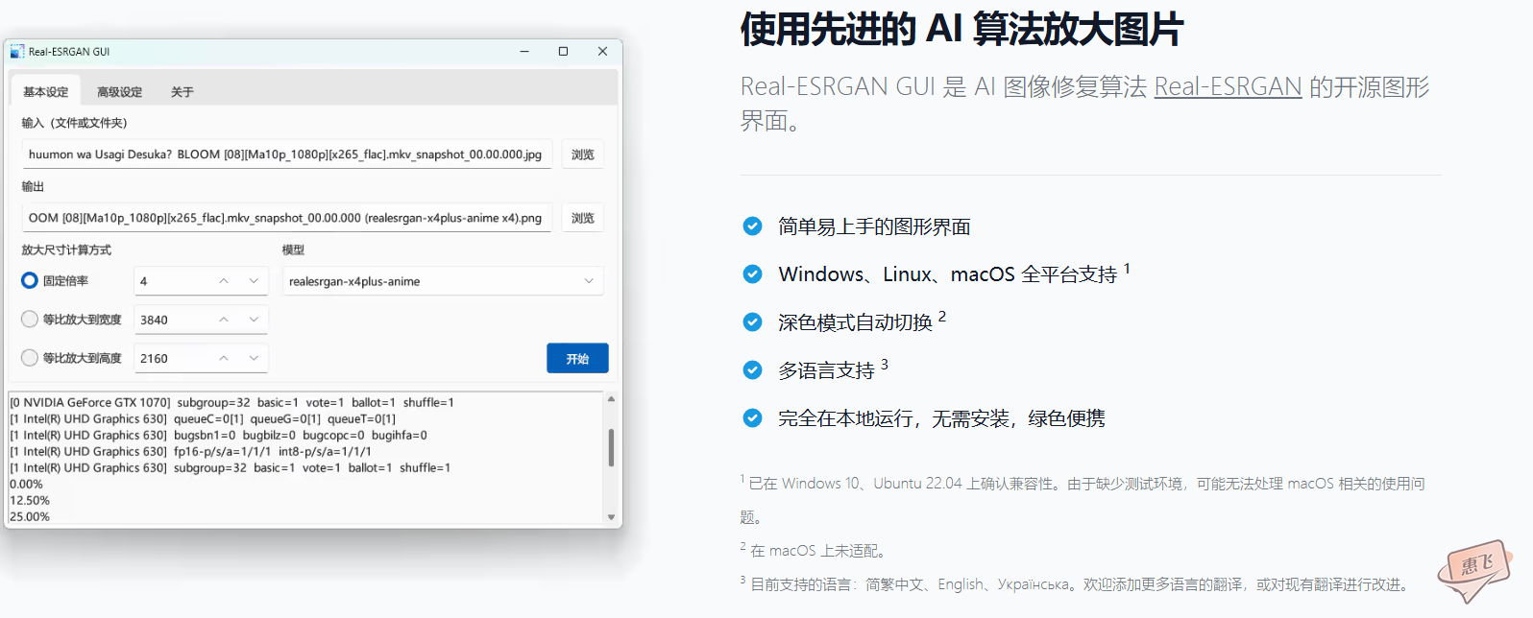Image resolution: width=1533 pixels, height=618 pixels.
Task: Click the Real-ESRGAN GUI app icon in title bar
Action: tap(17, 52)
